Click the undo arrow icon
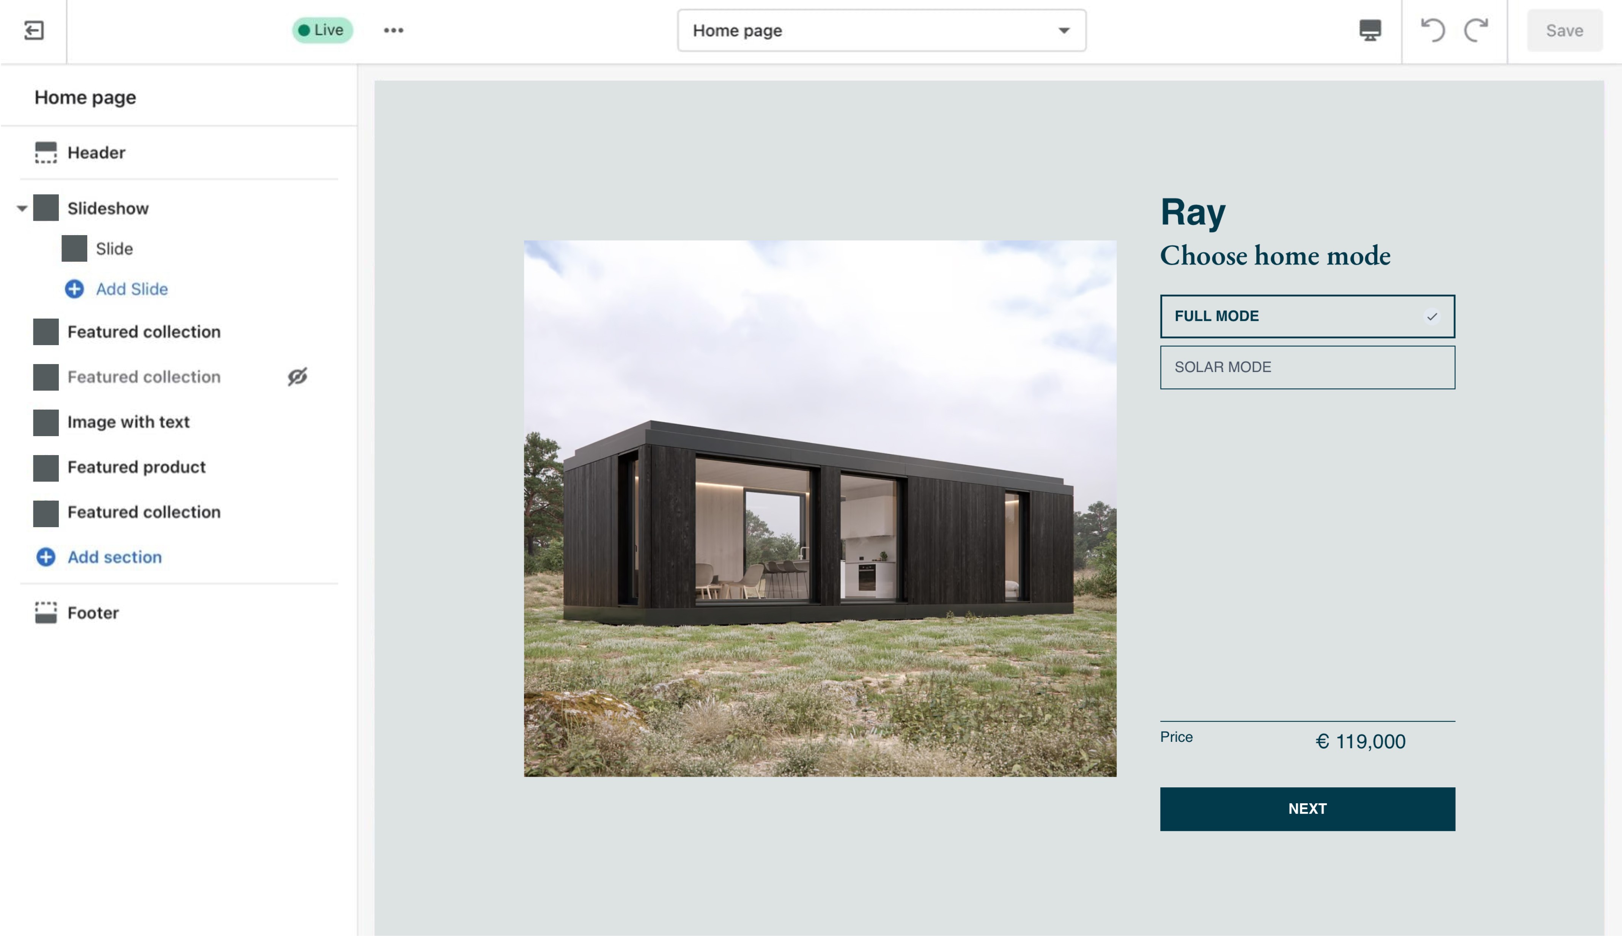The height and width of the screenshot is (936, 1622). pos(1432,30)
